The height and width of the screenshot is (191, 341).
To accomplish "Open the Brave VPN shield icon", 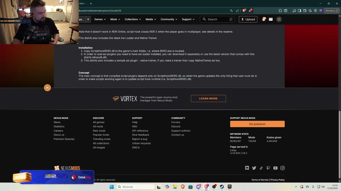I will 315,11.
